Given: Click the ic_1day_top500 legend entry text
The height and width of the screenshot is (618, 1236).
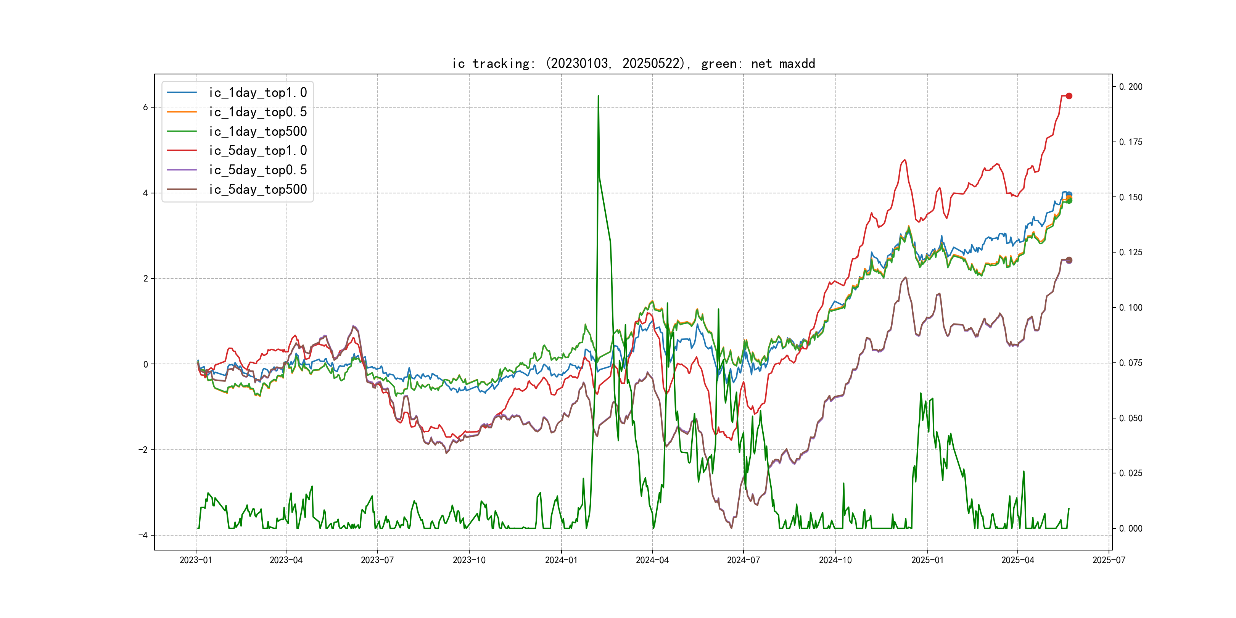Looking at the screenshot, I should 257,132.
